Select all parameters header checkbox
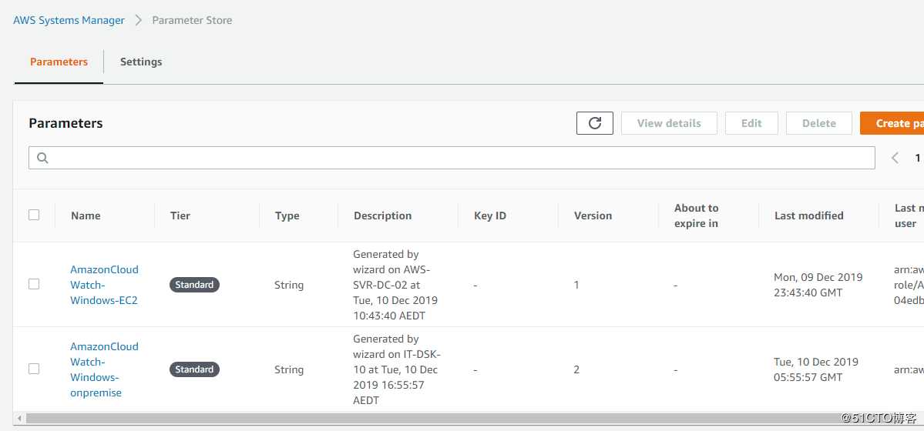Screen dimensions: 924x431 click(x=34, y=215)
